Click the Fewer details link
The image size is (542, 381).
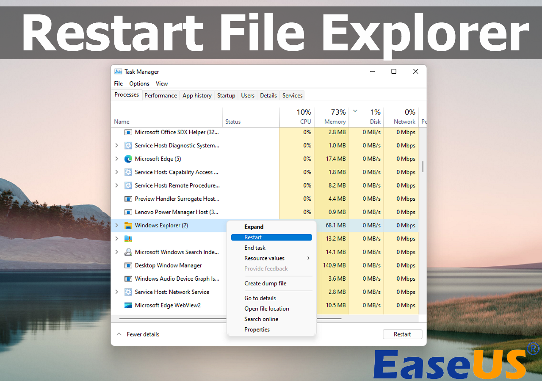pyautogui.click(x=143, y=334)
